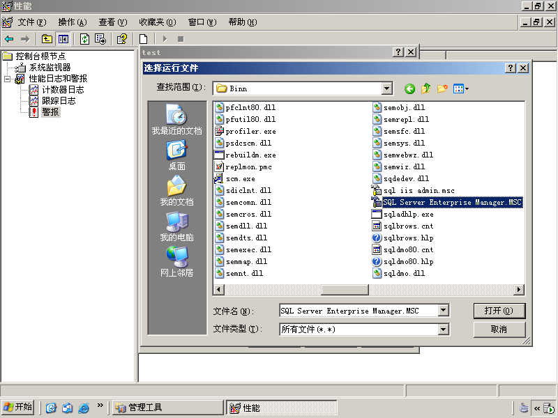Open the Desktop (桌面) place
Image resolution: width=558 pixels, height=418 pixels.
click(177, 155)
